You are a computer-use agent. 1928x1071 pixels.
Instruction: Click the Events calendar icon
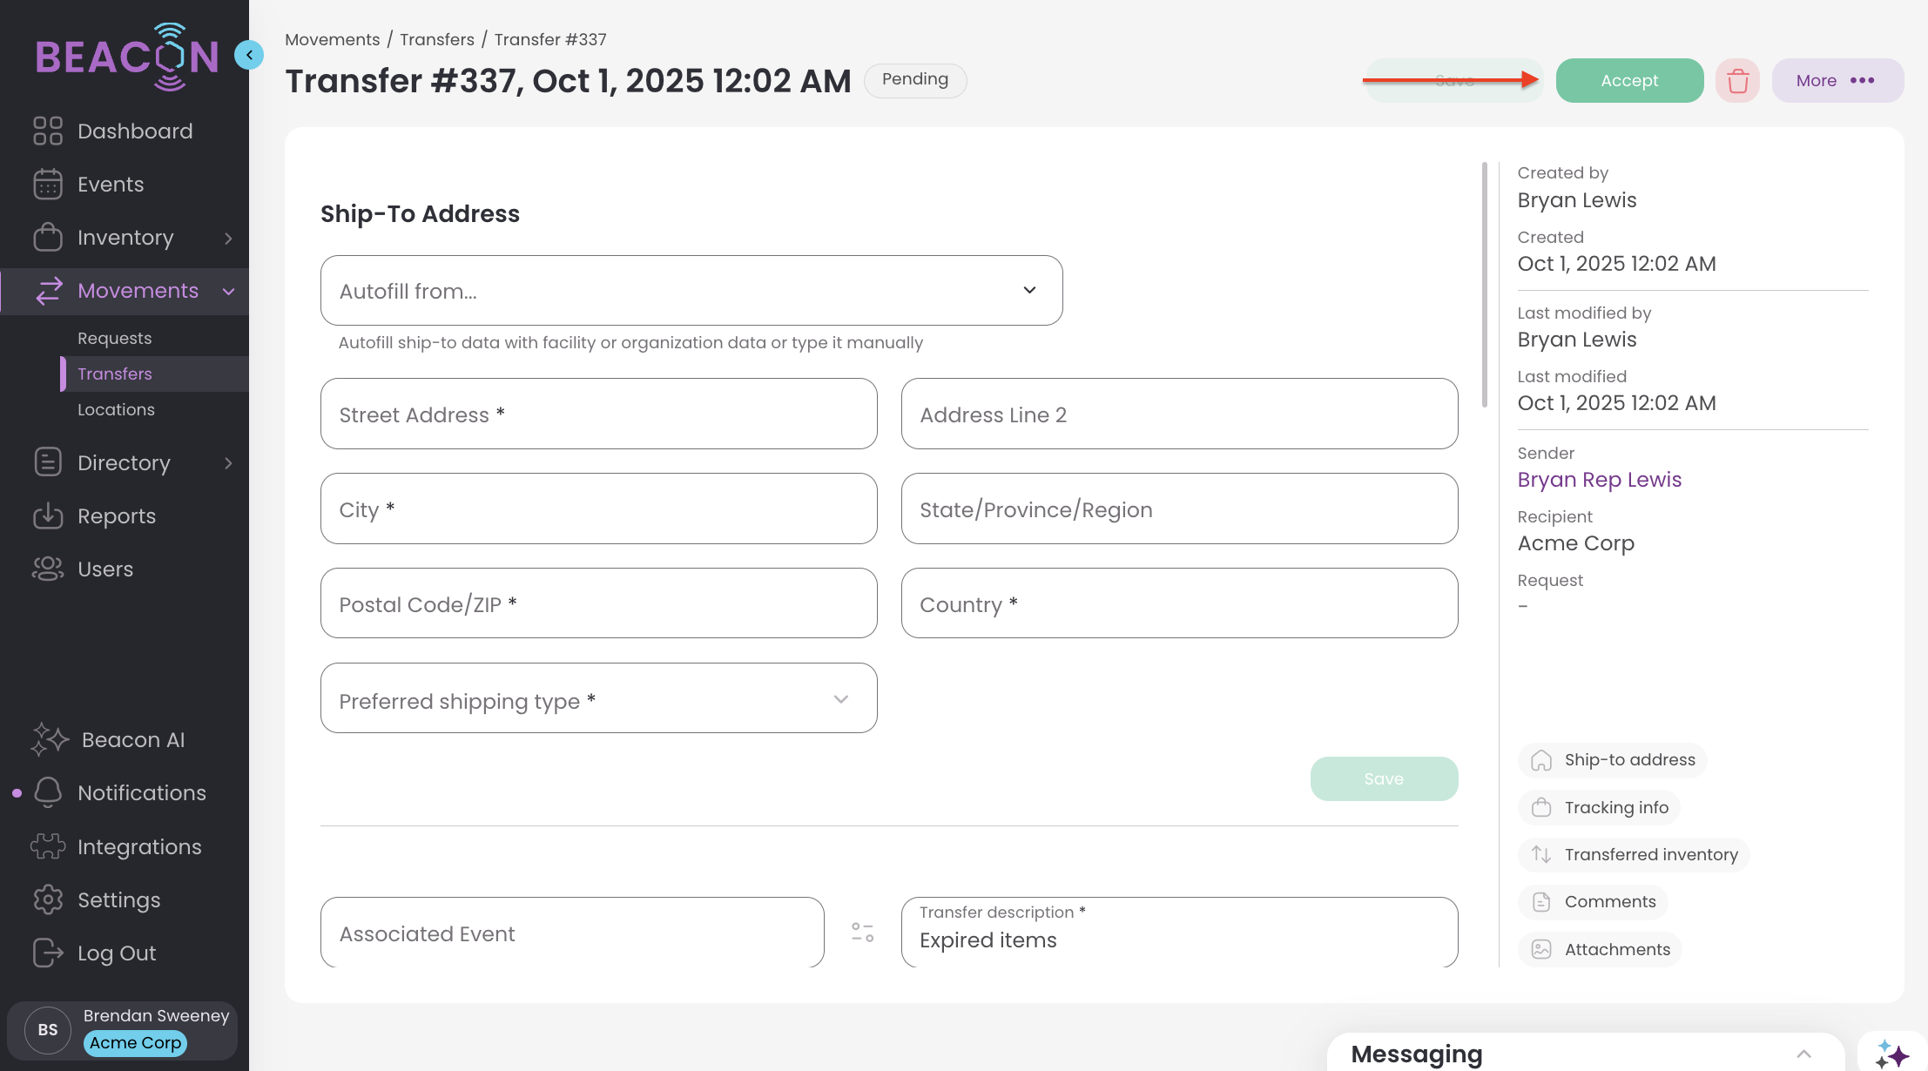click(x=48, y=185)
